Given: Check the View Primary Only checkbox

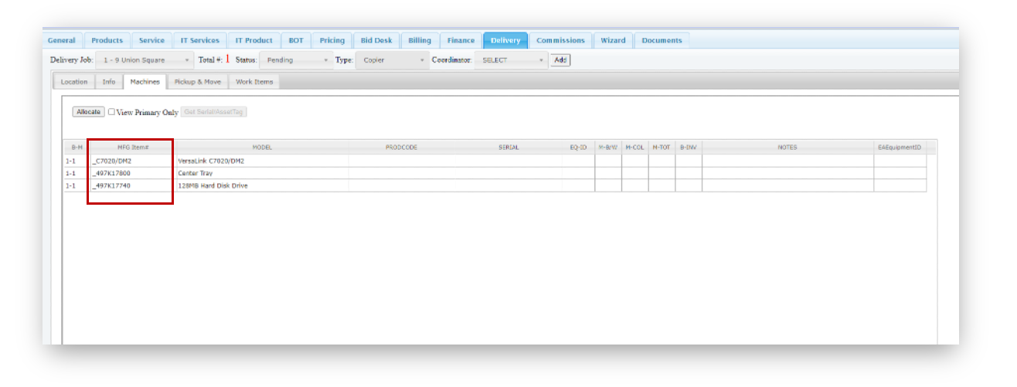Looking at the screenshot, I should click(x=112, y=112).
